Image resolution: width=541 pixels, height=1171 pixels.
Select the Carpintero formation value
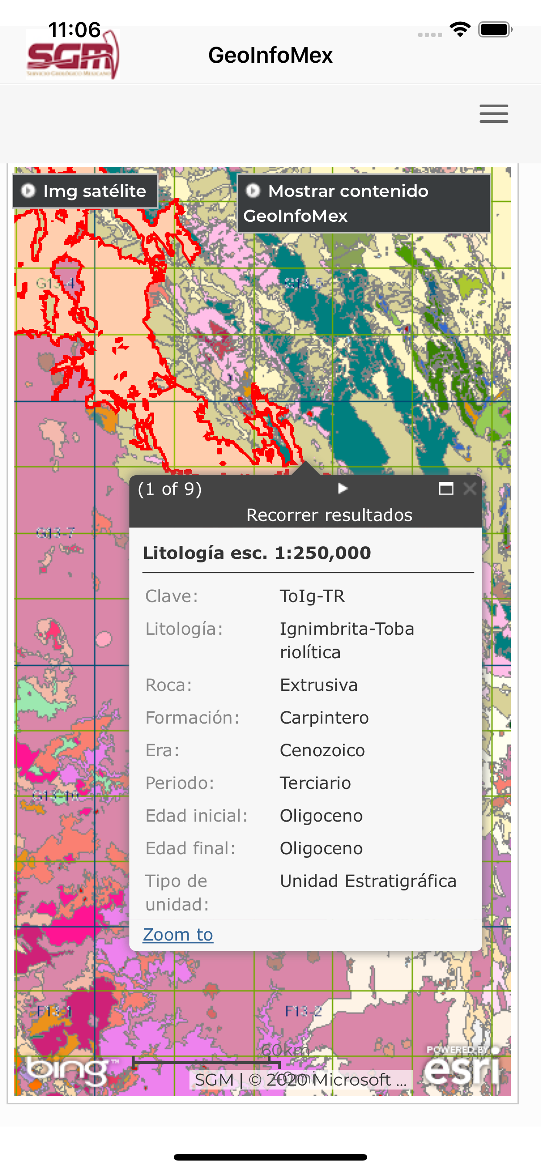click(x=324, y=717)
